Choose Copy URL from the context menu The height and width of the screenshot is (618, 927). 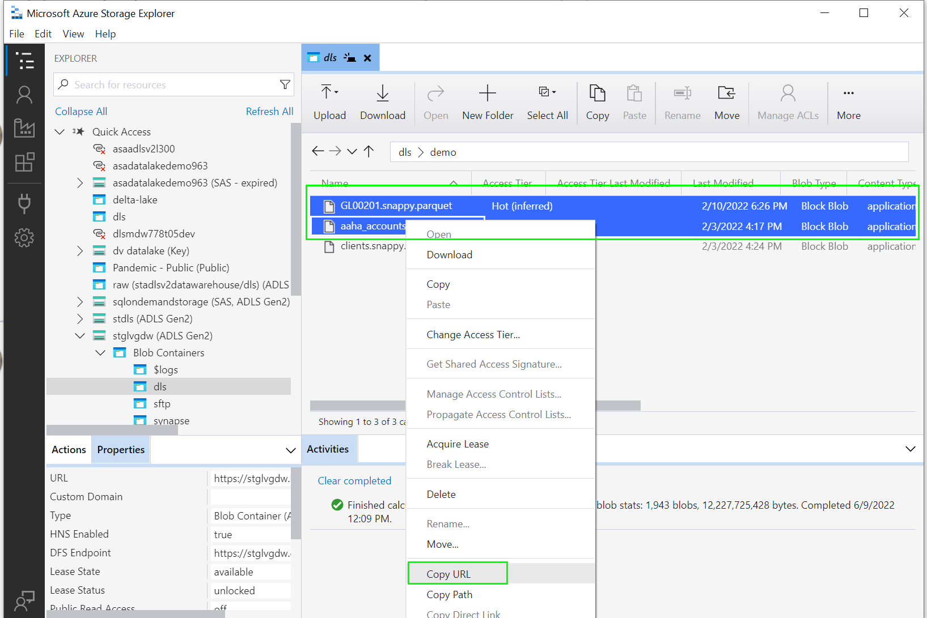447,573
